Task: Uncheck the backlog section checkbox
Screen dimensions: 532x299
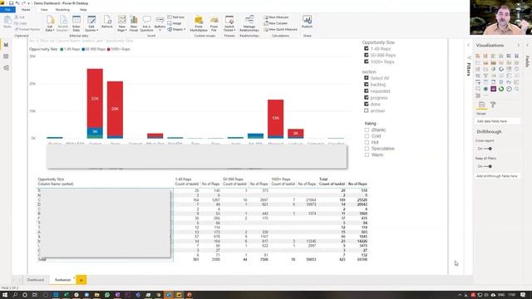Action: coord(367,85)
